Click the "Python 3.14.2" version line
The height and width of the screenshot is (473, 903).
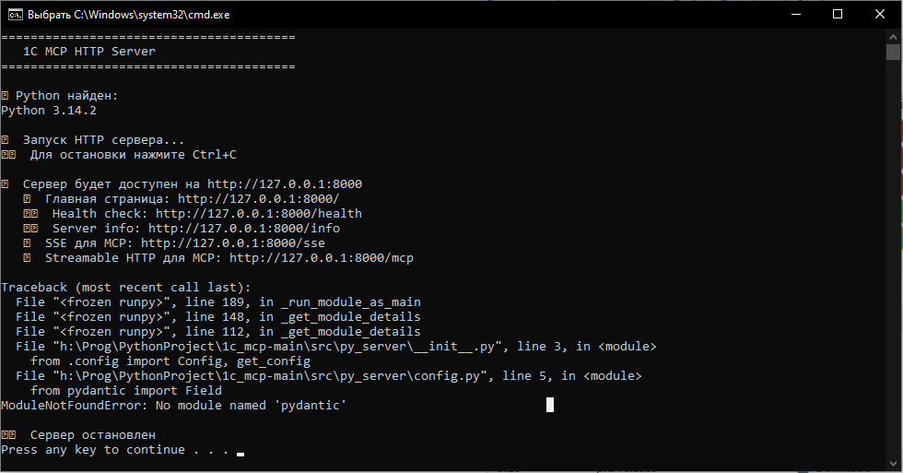(x=48, y=111)
